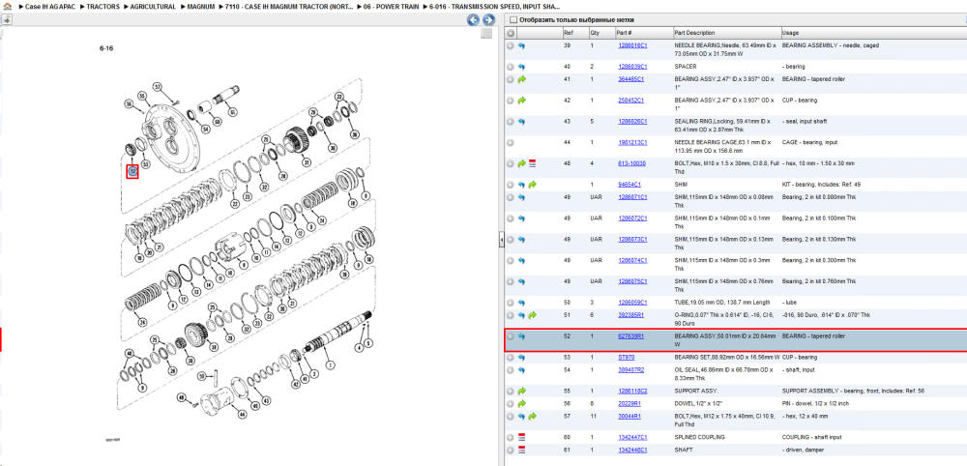This screenshot has width=967, height=466.
Task: Open part number link 627639R1
Action: point(630,335)
